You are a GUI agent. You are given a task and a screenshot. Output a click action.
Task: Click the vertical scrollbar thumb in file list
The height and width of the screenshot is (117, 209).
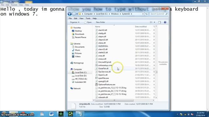(156, 72)
